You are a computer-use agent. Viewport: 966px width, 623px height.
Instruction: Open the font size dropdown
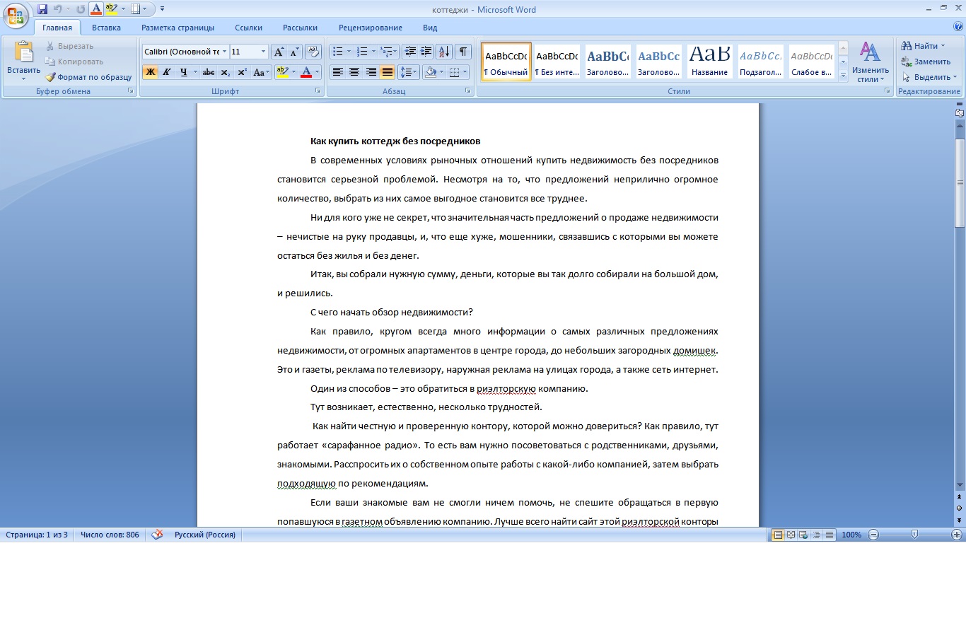tap(264, 52)
